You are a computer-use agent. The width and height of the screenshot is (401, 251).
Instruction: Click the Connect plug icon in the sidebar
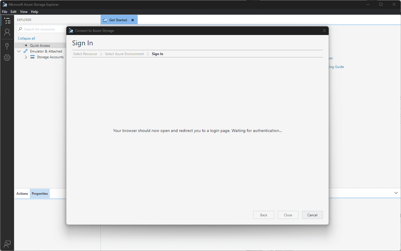7,46
